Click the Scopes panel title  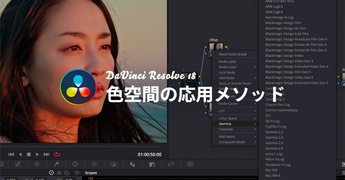click(91, 173)
